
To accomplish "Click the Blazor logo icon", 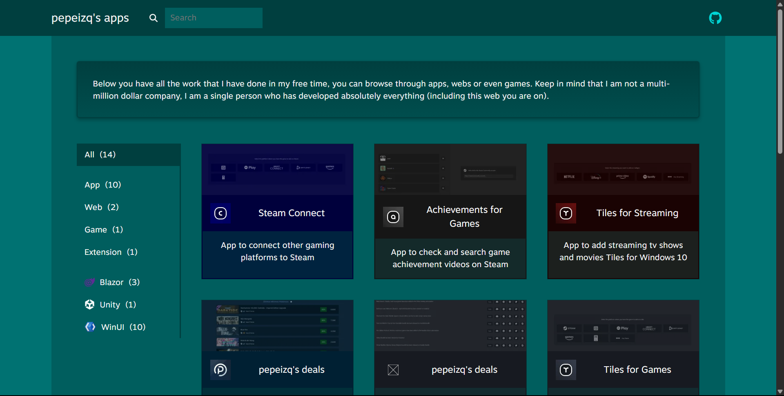I will (x=90, y=282).
